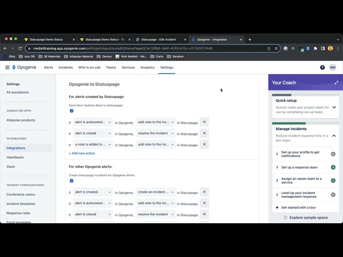
Task: Toggle Create Statuspage Incidents for Opsgenie Alerts checkbox
Action: click(x=71, y=181)
